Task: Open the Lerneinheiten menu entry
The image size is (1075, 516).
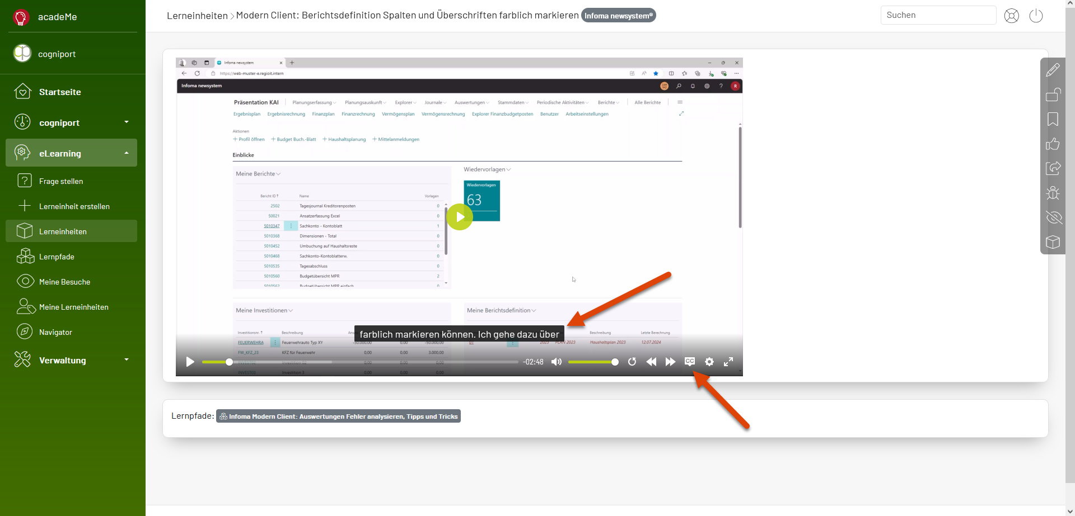Action: 71,231
